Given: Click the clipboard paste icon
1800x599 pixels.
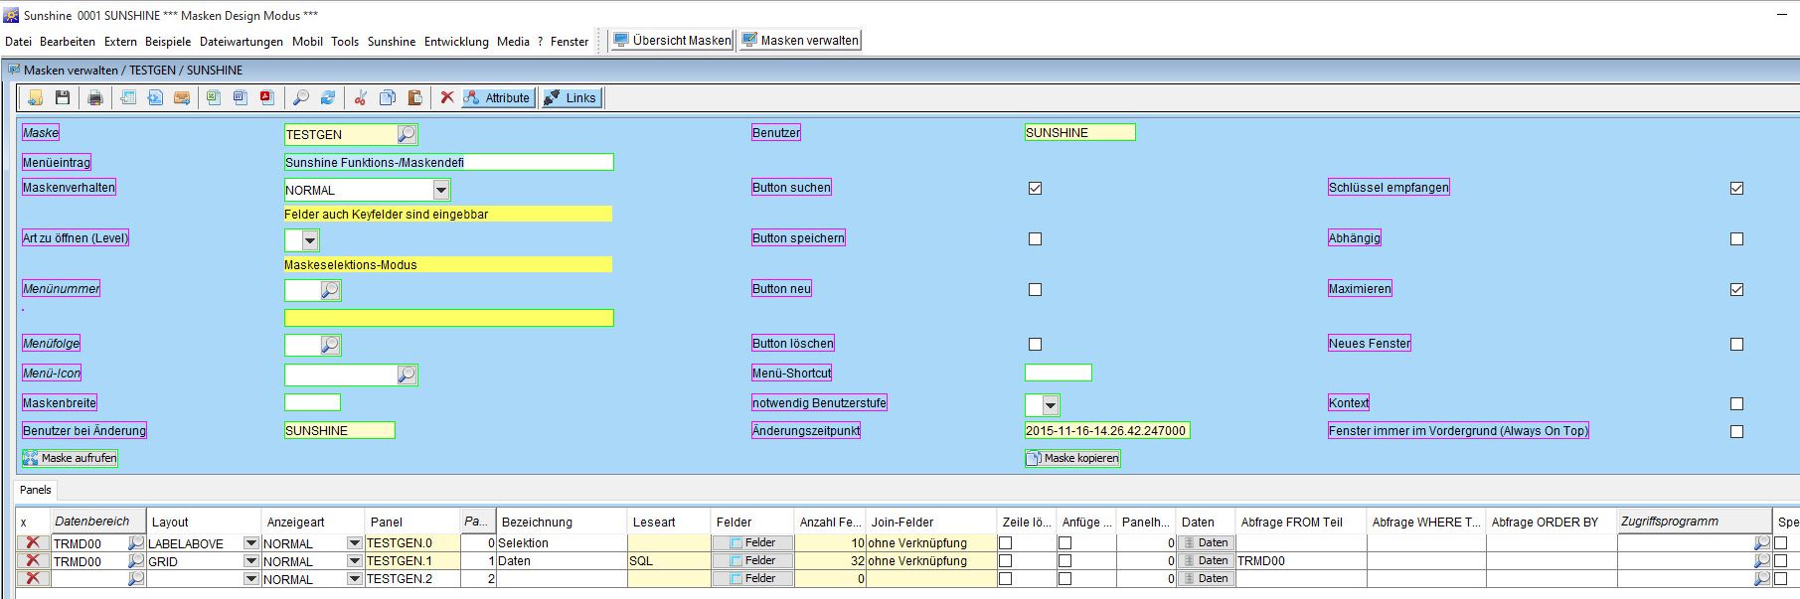Looking at the screenshot, I should click(415, 97).
